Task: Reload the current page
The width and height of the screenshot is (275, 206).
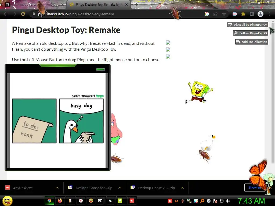Action: point(23,14)
